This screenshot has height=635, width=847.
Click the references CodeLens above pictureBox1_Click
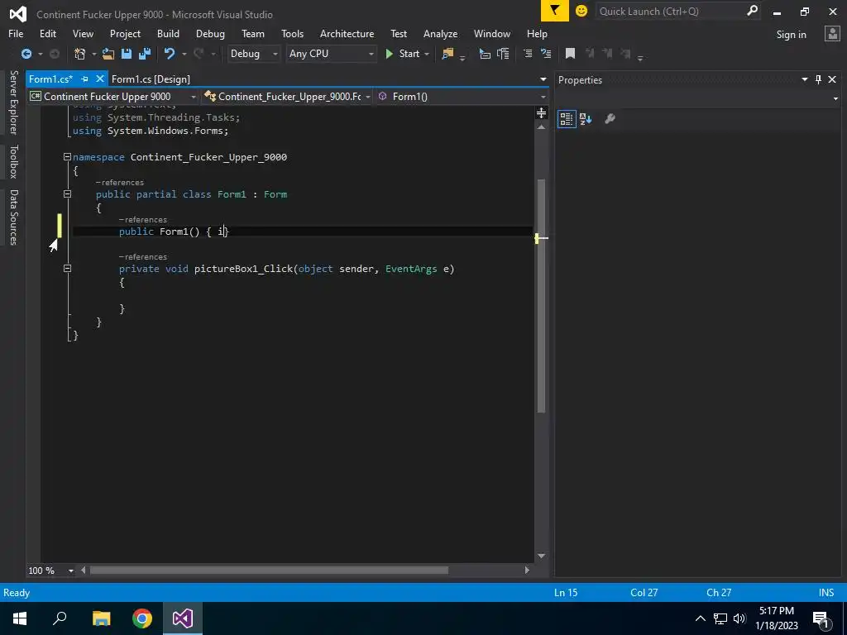142,257
